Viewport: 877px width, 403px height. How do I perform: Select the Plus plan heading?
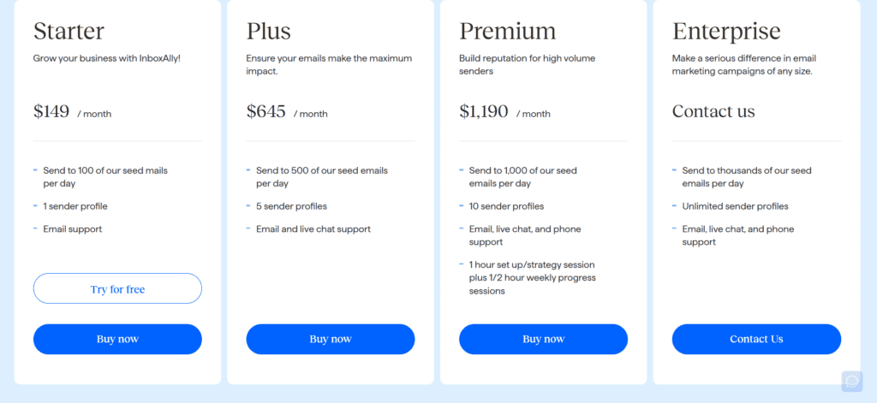pos(268,32)
